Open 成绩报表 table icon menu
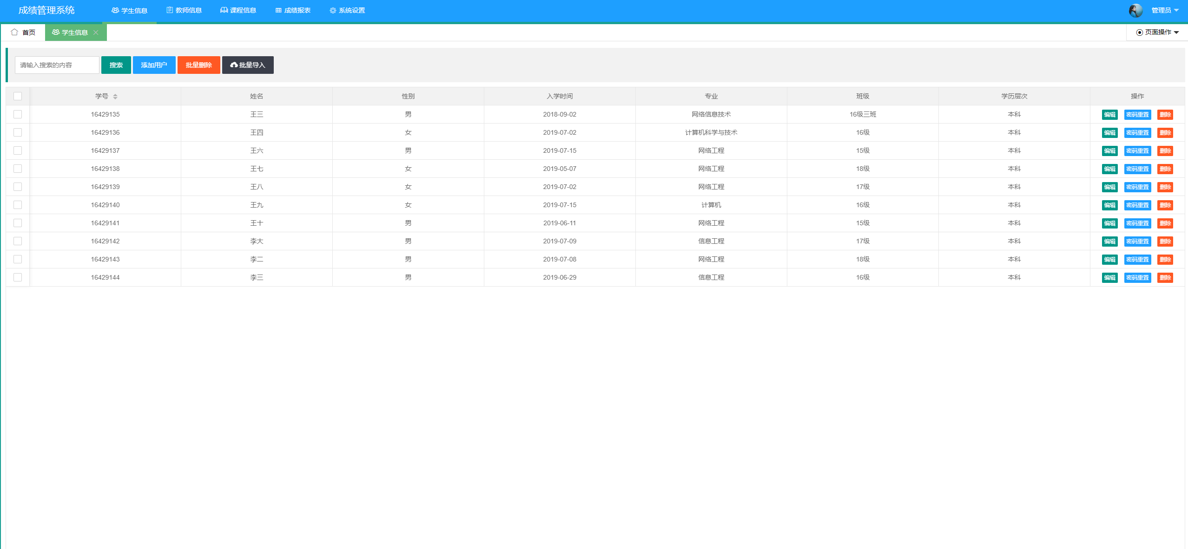 click(x=293, y=10)
